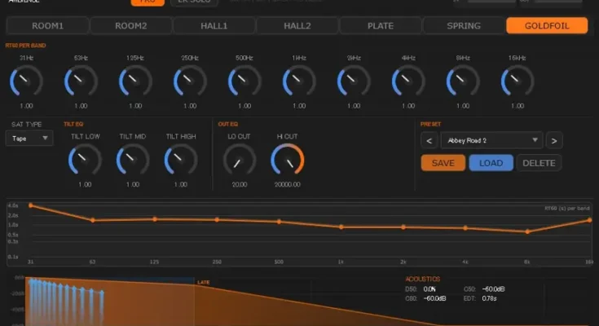Screen dimensions: 599x326
Task: Select the 125 band point on RT60 curve
Action: coord(155,219)
